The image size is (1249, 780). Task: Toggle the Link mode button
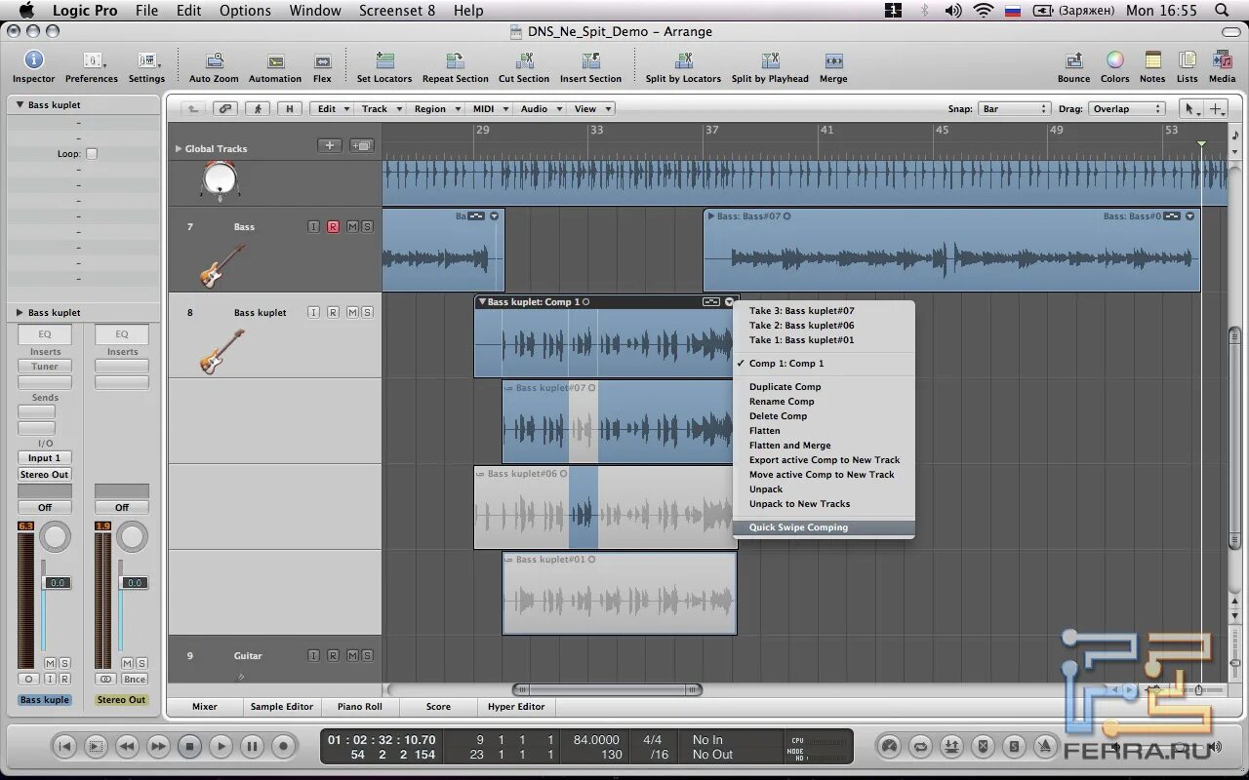pyautogui.click(x=225, y=109)
